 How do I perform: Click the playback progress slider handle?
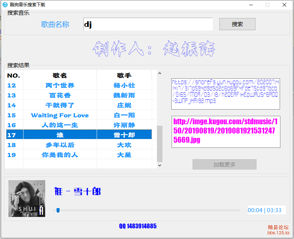click(x=58, y=210)
